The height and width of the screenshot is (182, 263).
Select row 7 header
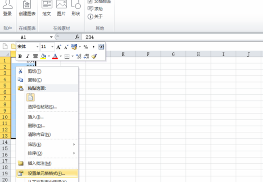pyautogui.click(x=5, y=98)
